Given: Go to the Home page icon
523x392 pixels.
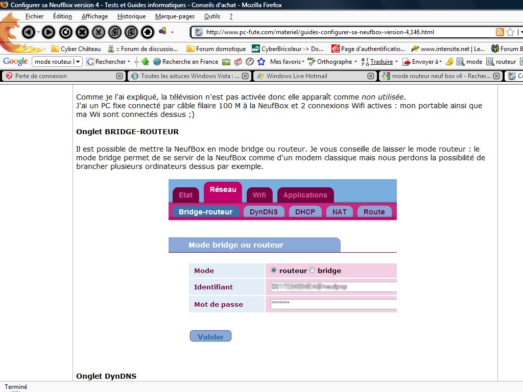Looking at the screenshot, I should pyautogui.click(x=148, y=32).
